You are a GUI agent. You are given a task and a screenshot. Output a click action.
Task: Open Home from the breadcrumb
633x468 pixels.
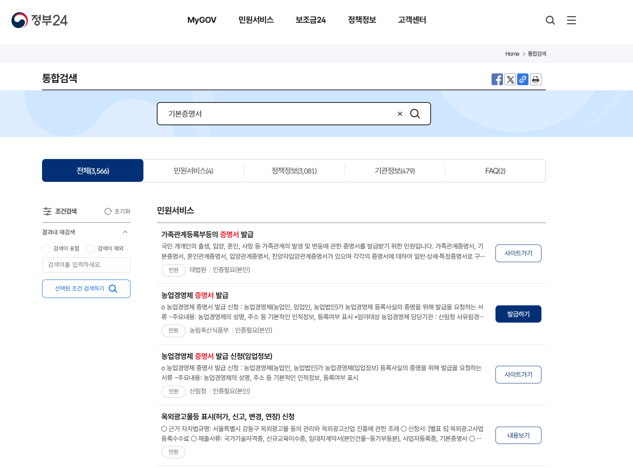pos(512,53)
